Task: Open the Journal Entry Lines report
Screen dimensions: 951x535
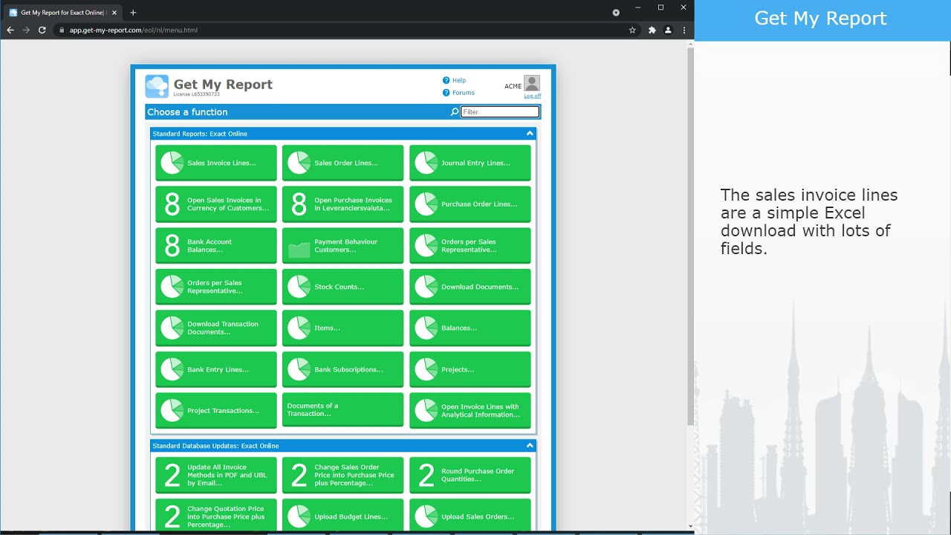Action: click(x=470, y=163)
